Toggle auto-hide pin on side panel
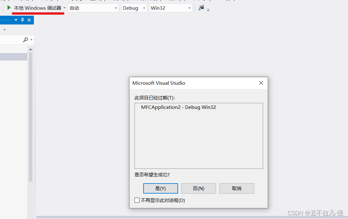This screenshot has height=219, width=348. coord(22,20)
